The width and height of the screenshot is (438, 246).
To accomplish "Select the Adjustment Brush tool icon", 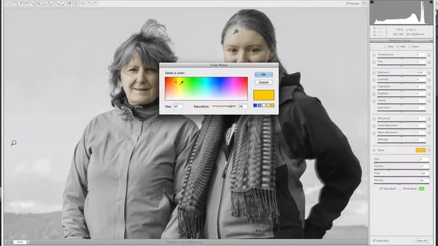I will tap(64, 3).
